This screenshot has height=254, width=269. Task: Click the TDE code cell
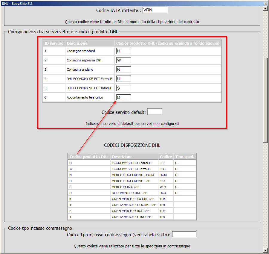[x=166, y=211]
